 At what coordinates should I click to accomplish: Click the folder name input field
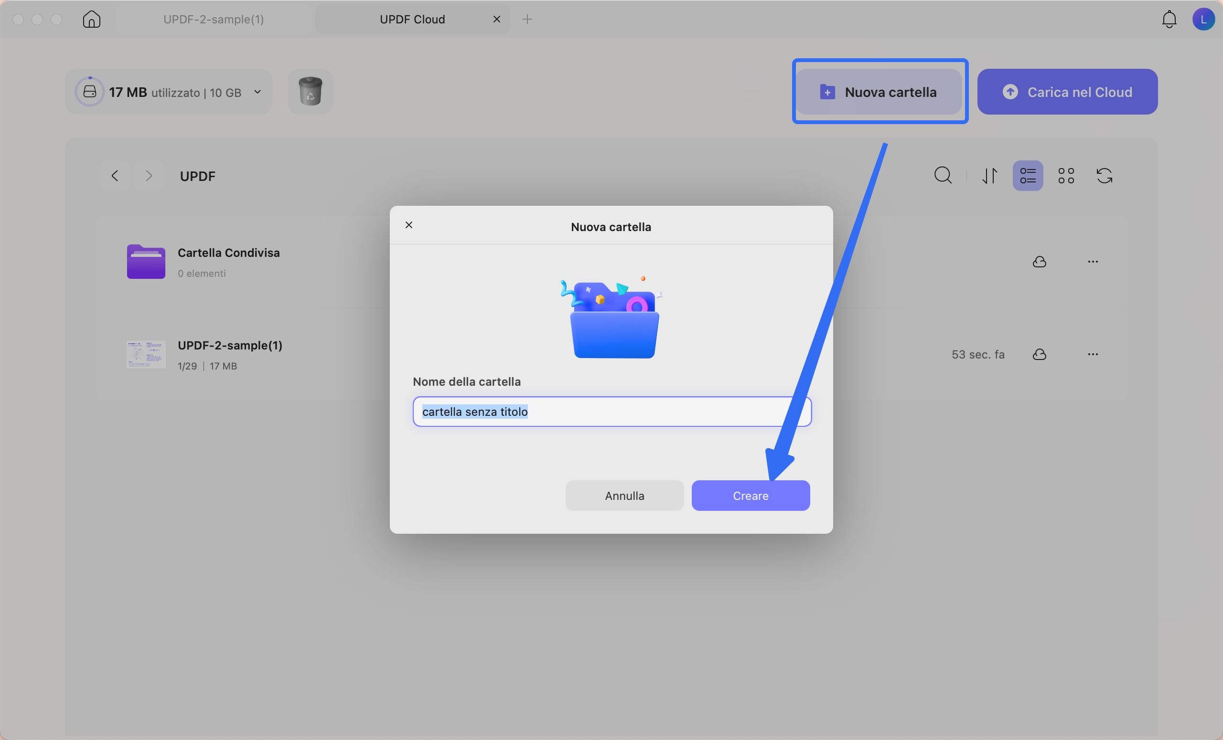pyautogui.click(x=612, y=411)
